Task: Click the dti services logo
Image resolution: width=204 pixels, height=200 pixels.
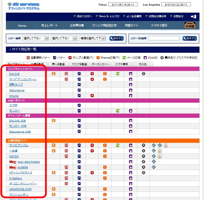Action: 24,6
